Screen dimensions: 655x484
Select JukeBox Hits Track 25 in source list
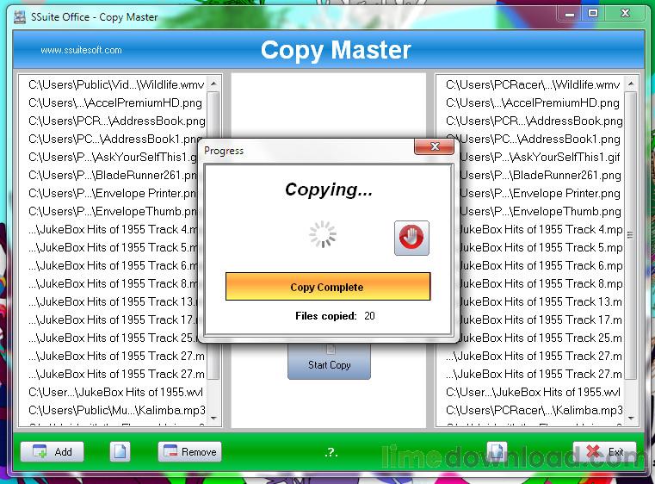[114, 338]
